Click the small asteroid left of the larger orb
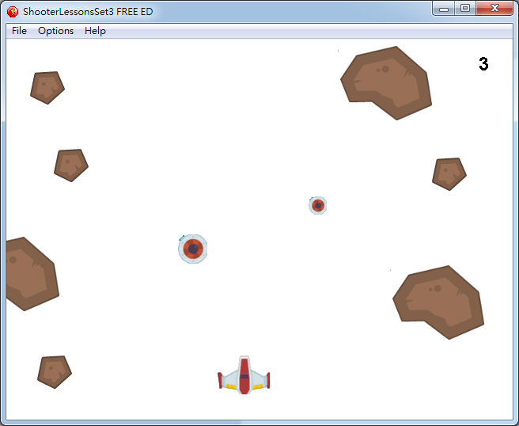This screenshot has width=519, height=426. pos(70,165)
